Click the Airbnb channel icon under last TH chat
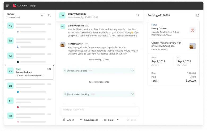 18,122
